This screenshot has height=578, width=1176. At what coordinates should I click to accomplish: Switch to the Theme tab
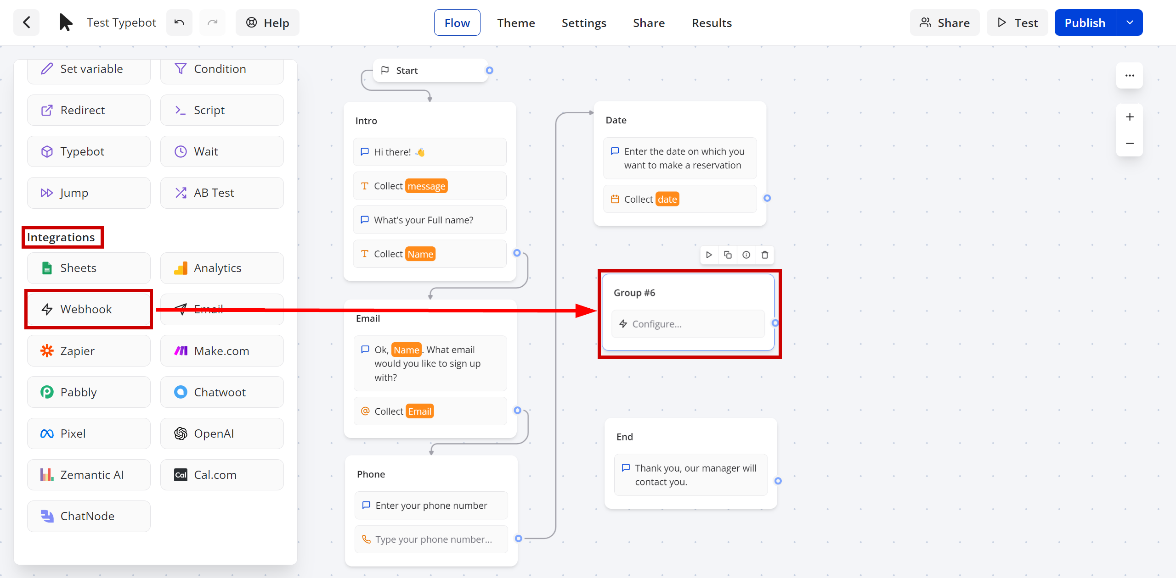pyautogui.click(x=516, y=22)
